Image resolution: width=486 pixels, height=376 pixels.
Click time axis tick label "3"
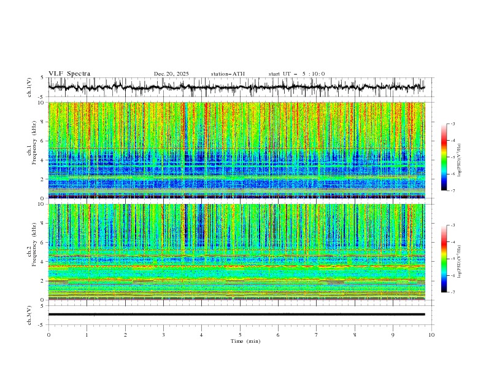[x=163, y=335]
